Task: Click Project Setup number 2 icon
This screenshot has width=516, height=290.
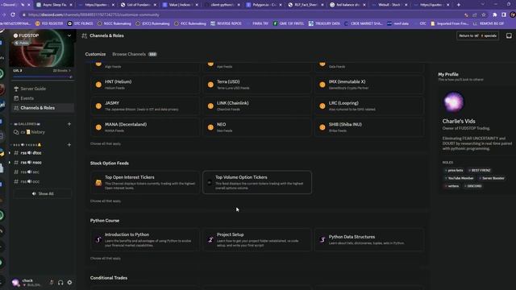Action: pos(210,240)
